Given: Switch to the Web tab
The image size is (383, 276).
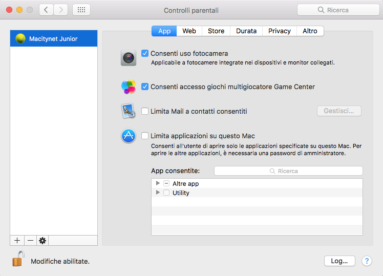Looking at the screenshot, I should pyautogui.click(x=189, y=31).
